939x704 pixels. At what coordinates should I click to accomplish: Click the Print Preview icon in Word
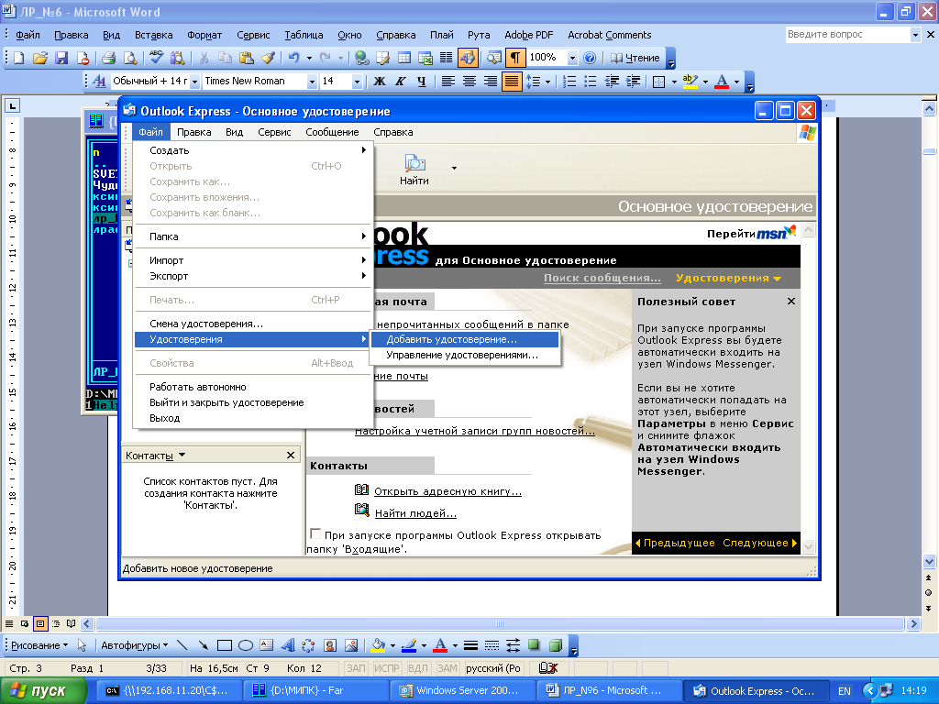click(129, 58)
